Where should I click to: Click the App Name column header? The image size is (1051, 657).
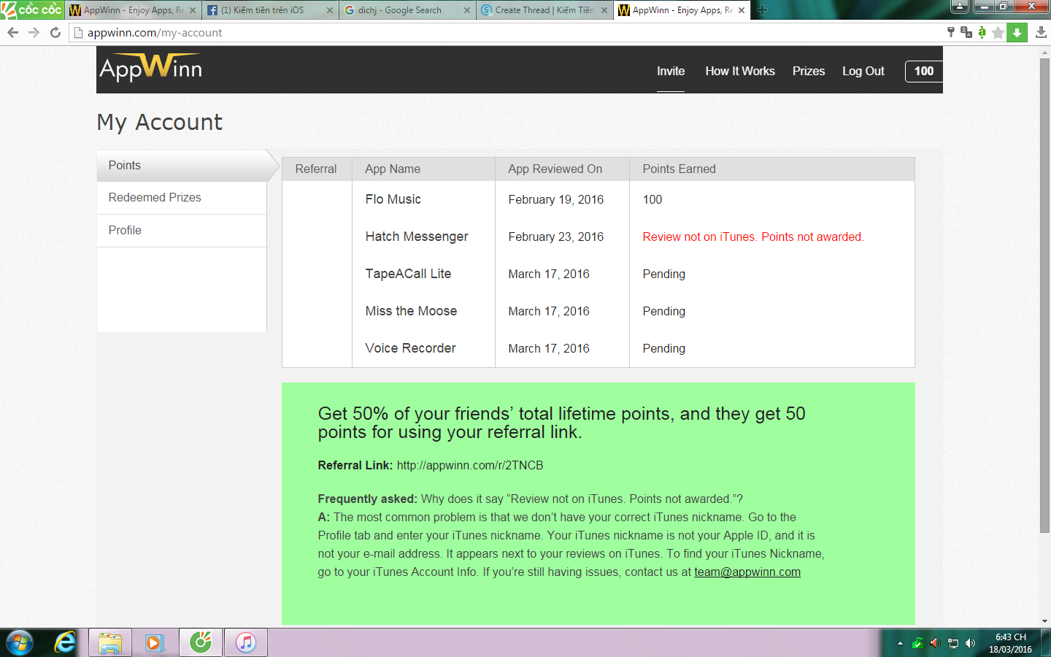(x=393, y=169)
